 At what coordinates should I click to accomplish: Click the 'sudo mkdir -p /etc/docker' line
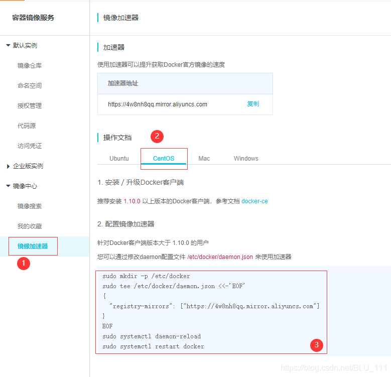(146, 276)
